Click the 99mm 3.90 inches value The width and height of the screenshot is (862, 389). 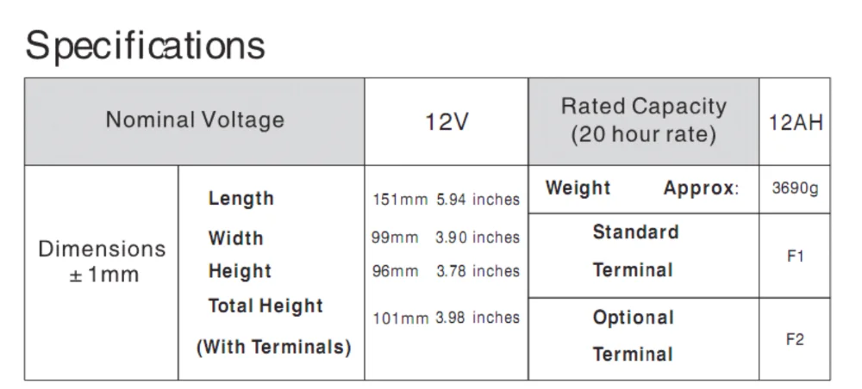tap(446, 238)
